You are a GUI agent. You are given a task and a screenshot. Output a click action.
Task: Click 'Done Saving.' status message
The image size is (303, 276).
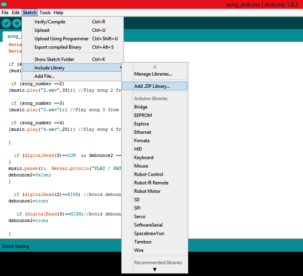point(16,246)
